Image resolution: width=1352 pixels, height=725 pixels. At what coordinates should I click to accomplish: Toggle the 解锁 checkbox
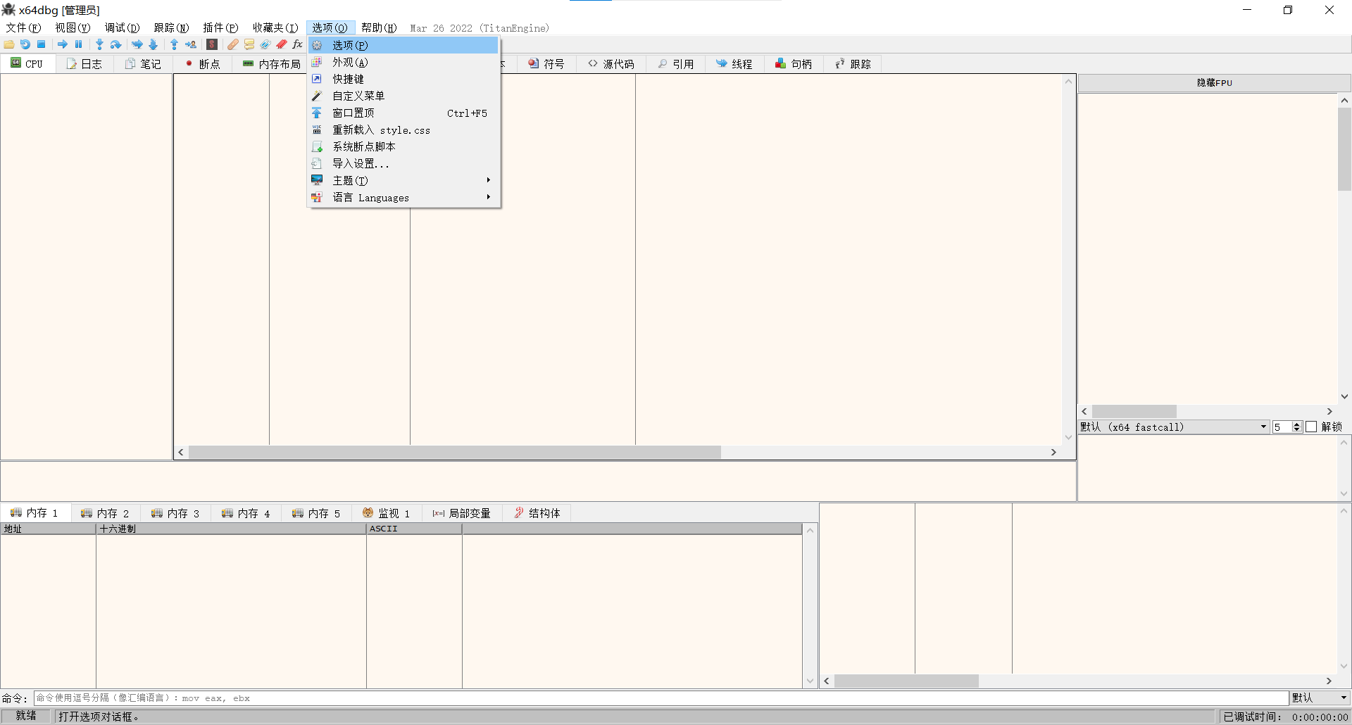pyautogui.click(x=1311, y=427)
